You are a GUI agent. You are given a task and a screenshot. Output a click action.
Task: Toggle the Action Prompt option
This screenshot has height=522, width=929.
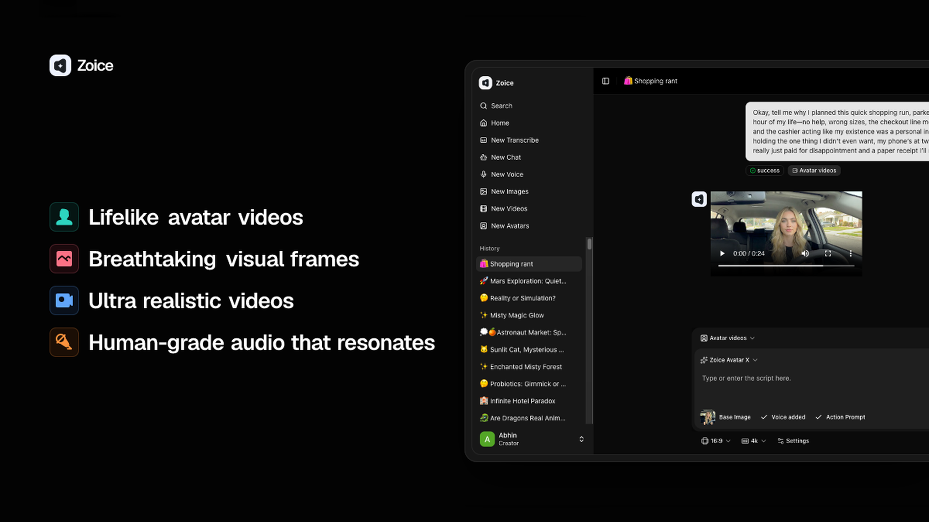pos(840,417)
